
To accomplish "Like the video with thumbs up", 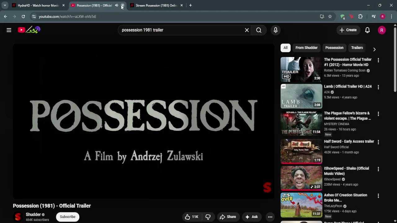I will tap(191, 217).
